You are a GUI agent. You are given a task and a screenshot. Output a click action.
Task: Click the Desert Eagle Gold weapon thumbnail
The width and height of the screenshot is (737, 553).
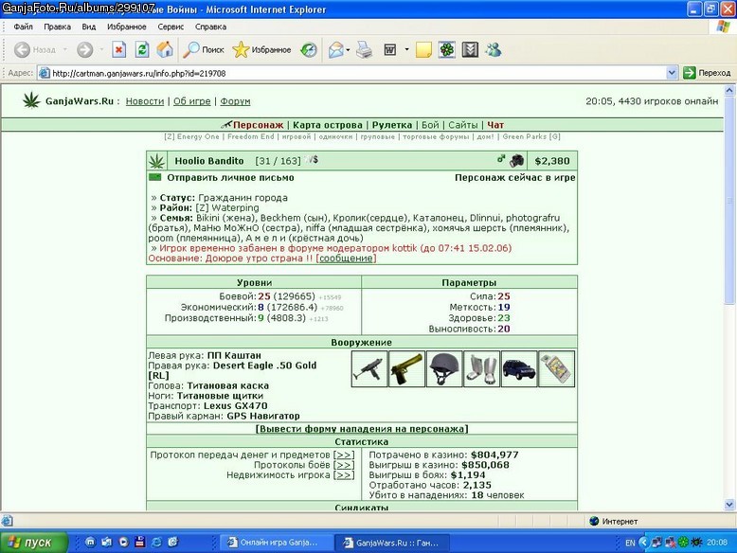pos(406,368)
